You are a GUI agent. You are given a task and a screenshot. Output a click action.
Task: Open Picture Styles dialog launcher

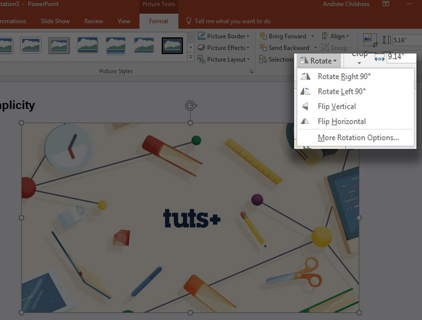click(251, 71)
